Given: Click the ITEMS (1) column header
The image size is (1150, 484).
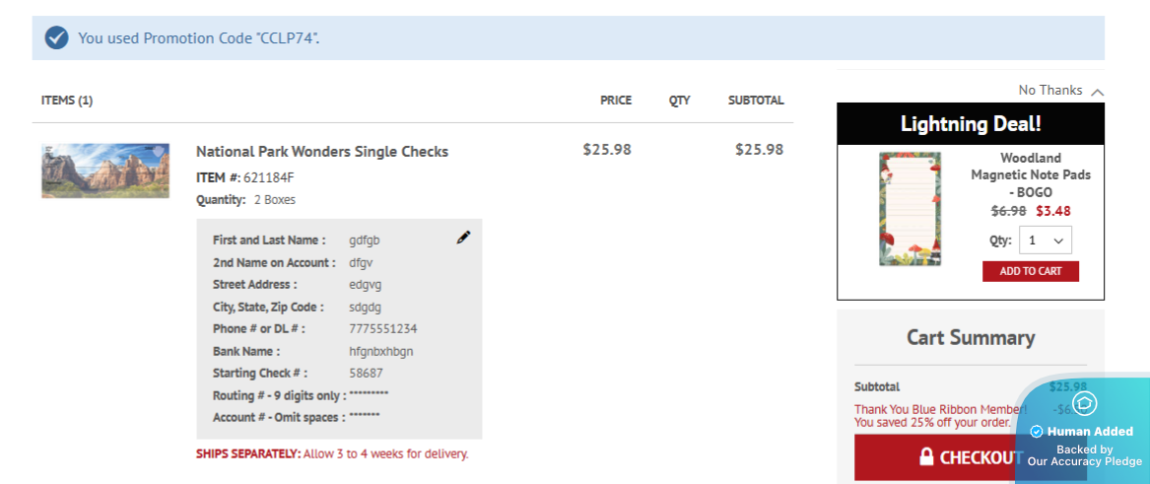Looking at the screenshot, I should pyautogui.click(x=67, y=101).
